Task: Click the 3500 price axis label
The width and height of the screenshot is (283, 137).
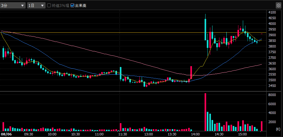Action: click(272, 80)
